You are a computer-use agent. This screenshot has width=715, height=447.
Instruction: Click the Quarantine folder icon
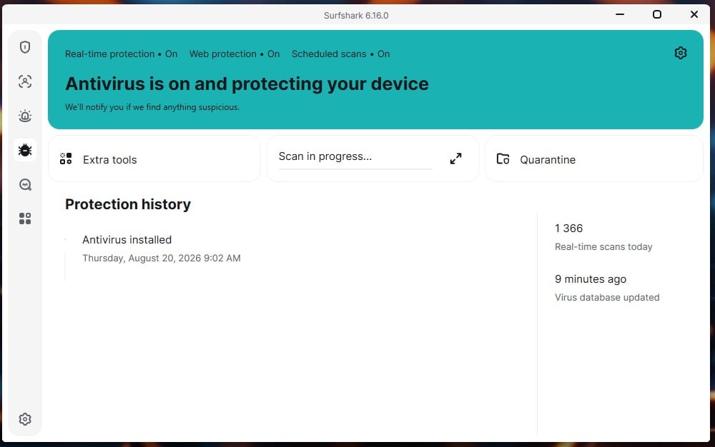(503, 159)
